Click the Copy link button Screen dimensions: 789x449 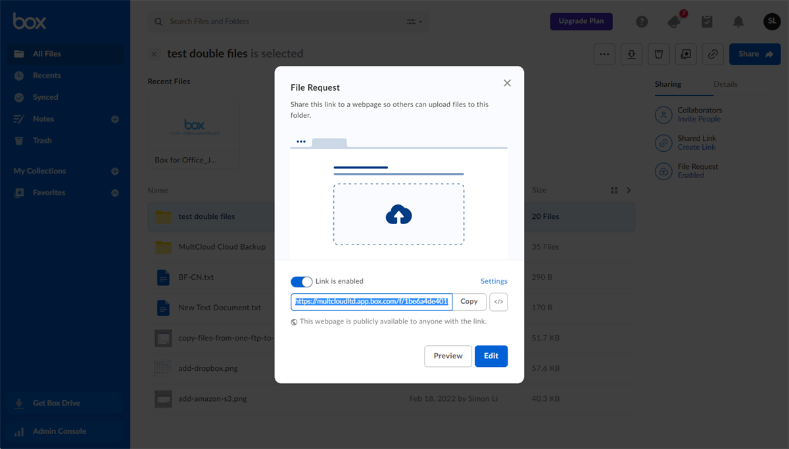click(469, 302)
